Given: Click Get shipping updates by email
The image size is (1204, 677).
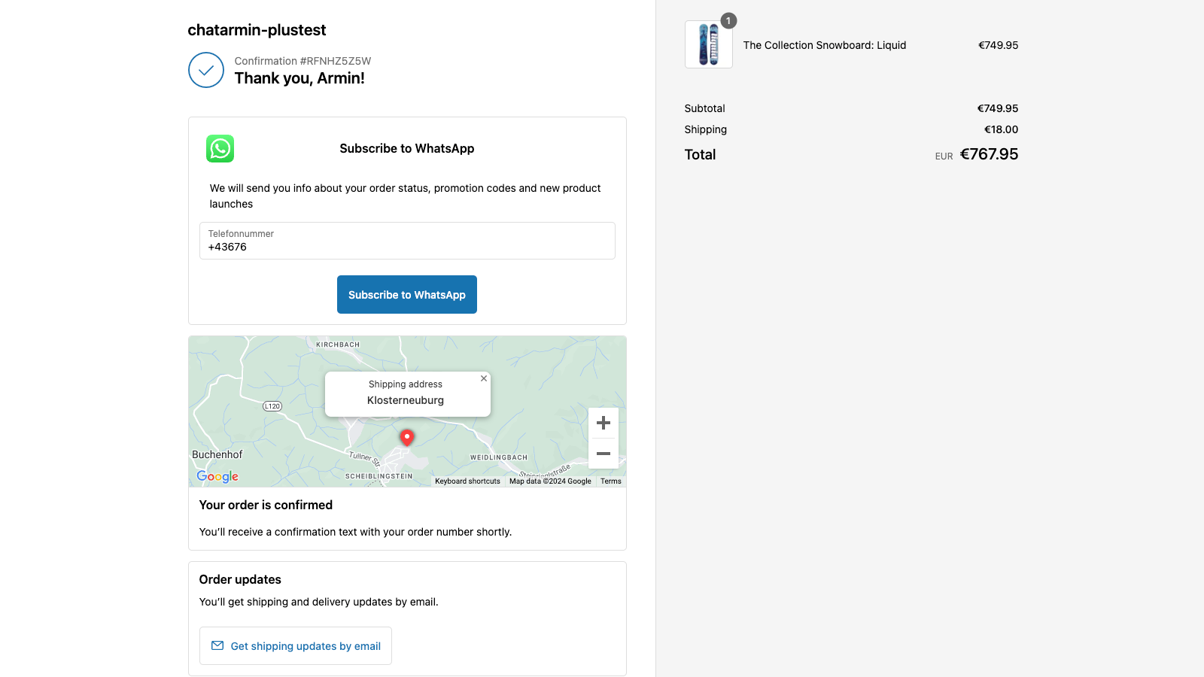Looking at the screenshot, I should 306,646.
